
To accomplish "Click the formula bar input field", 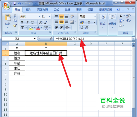I will click(x=93, y=39).
